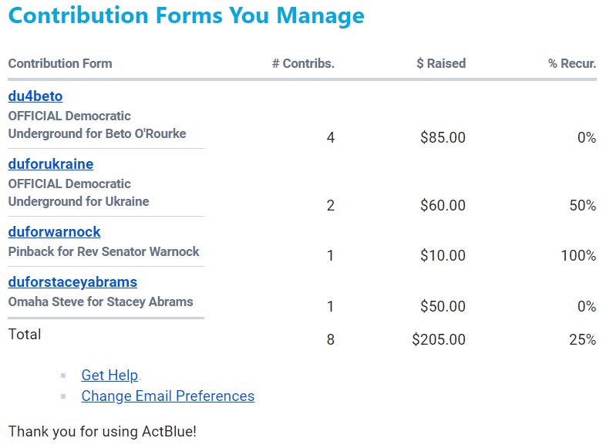Click the Contribution Form column header

coord(60,64)
